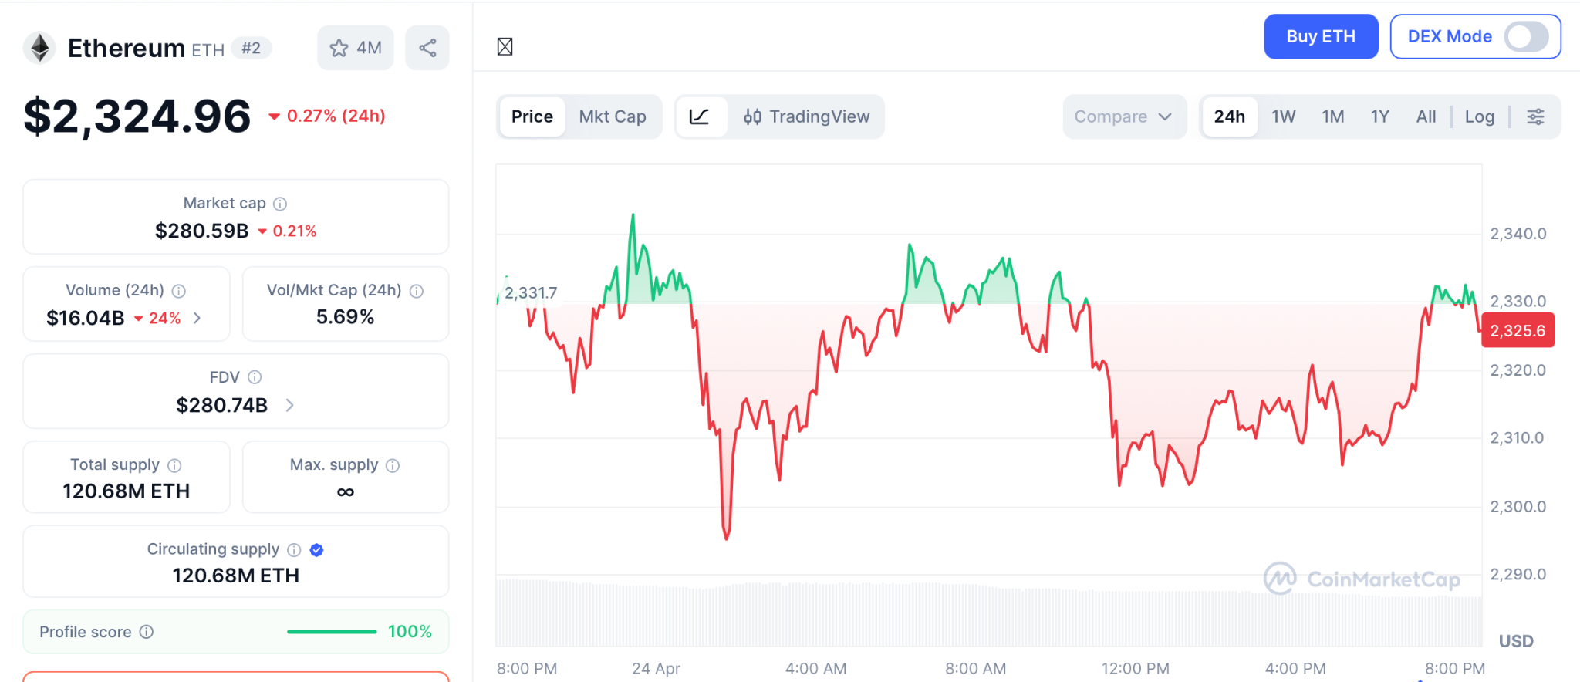The image size is (1580, 682).
Task: Click the Volume (24h) info icon
Action: [x=179, y=291]
